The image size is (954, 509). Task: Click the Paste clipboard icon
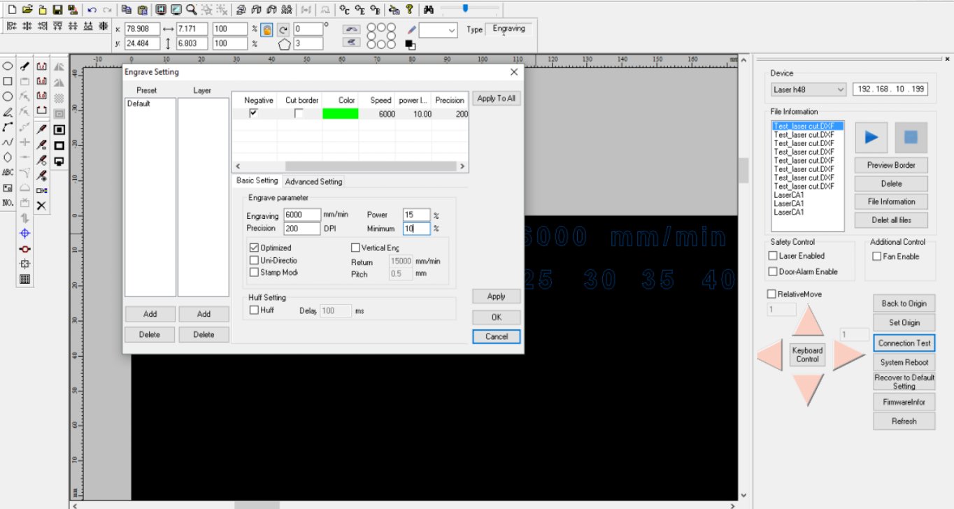coord(143,10)
